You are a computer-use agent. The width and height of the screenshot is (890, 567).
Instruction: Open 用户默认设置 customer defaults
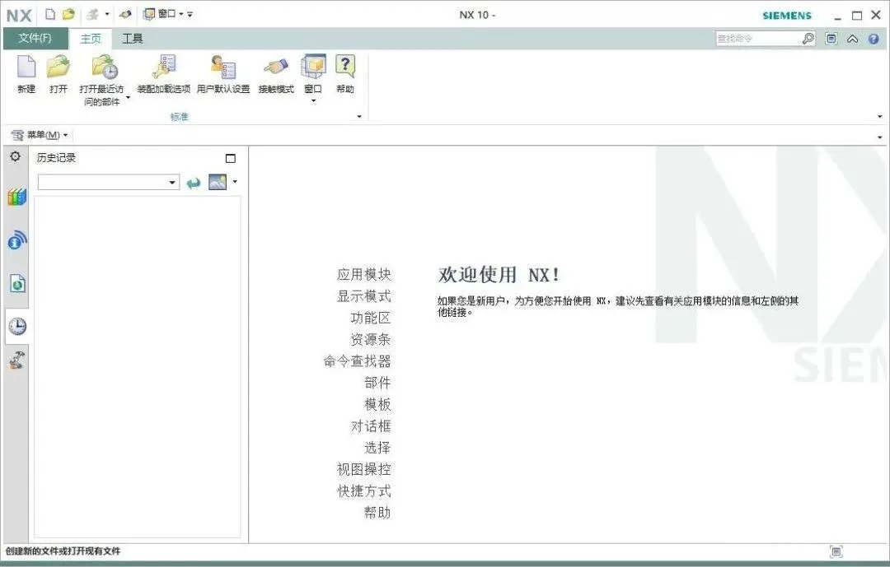point(223,74)
